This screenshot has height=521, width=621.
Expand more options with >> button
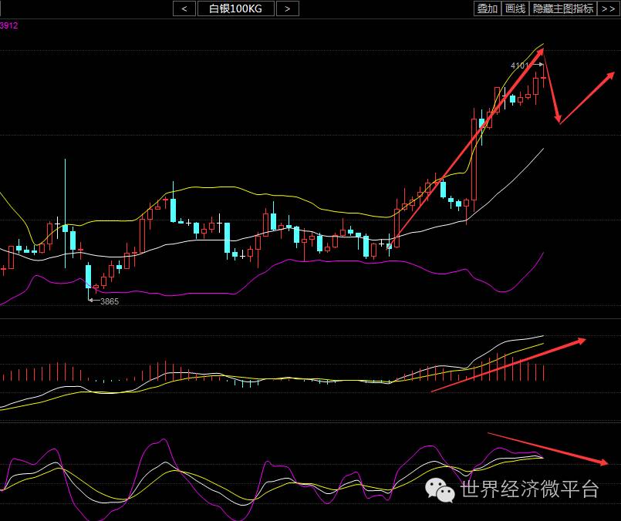click(x=609, y=8)
